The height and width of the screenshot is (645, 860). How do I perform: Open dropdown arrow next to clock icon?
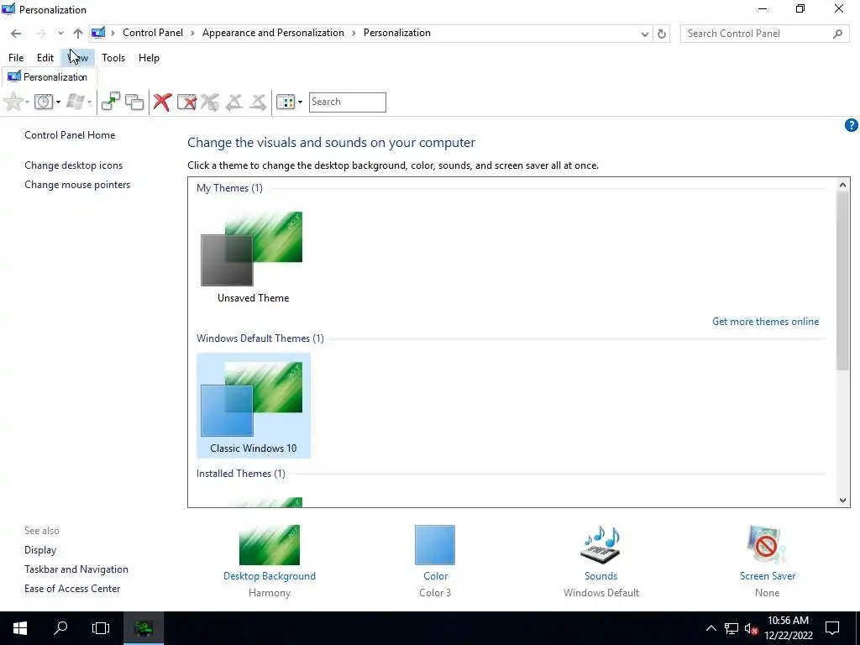coord(58,102)
